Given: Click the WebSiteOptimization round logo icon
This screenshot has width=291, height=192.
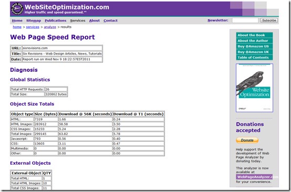Looking at the screenshot, I should (x=17, y=9).
